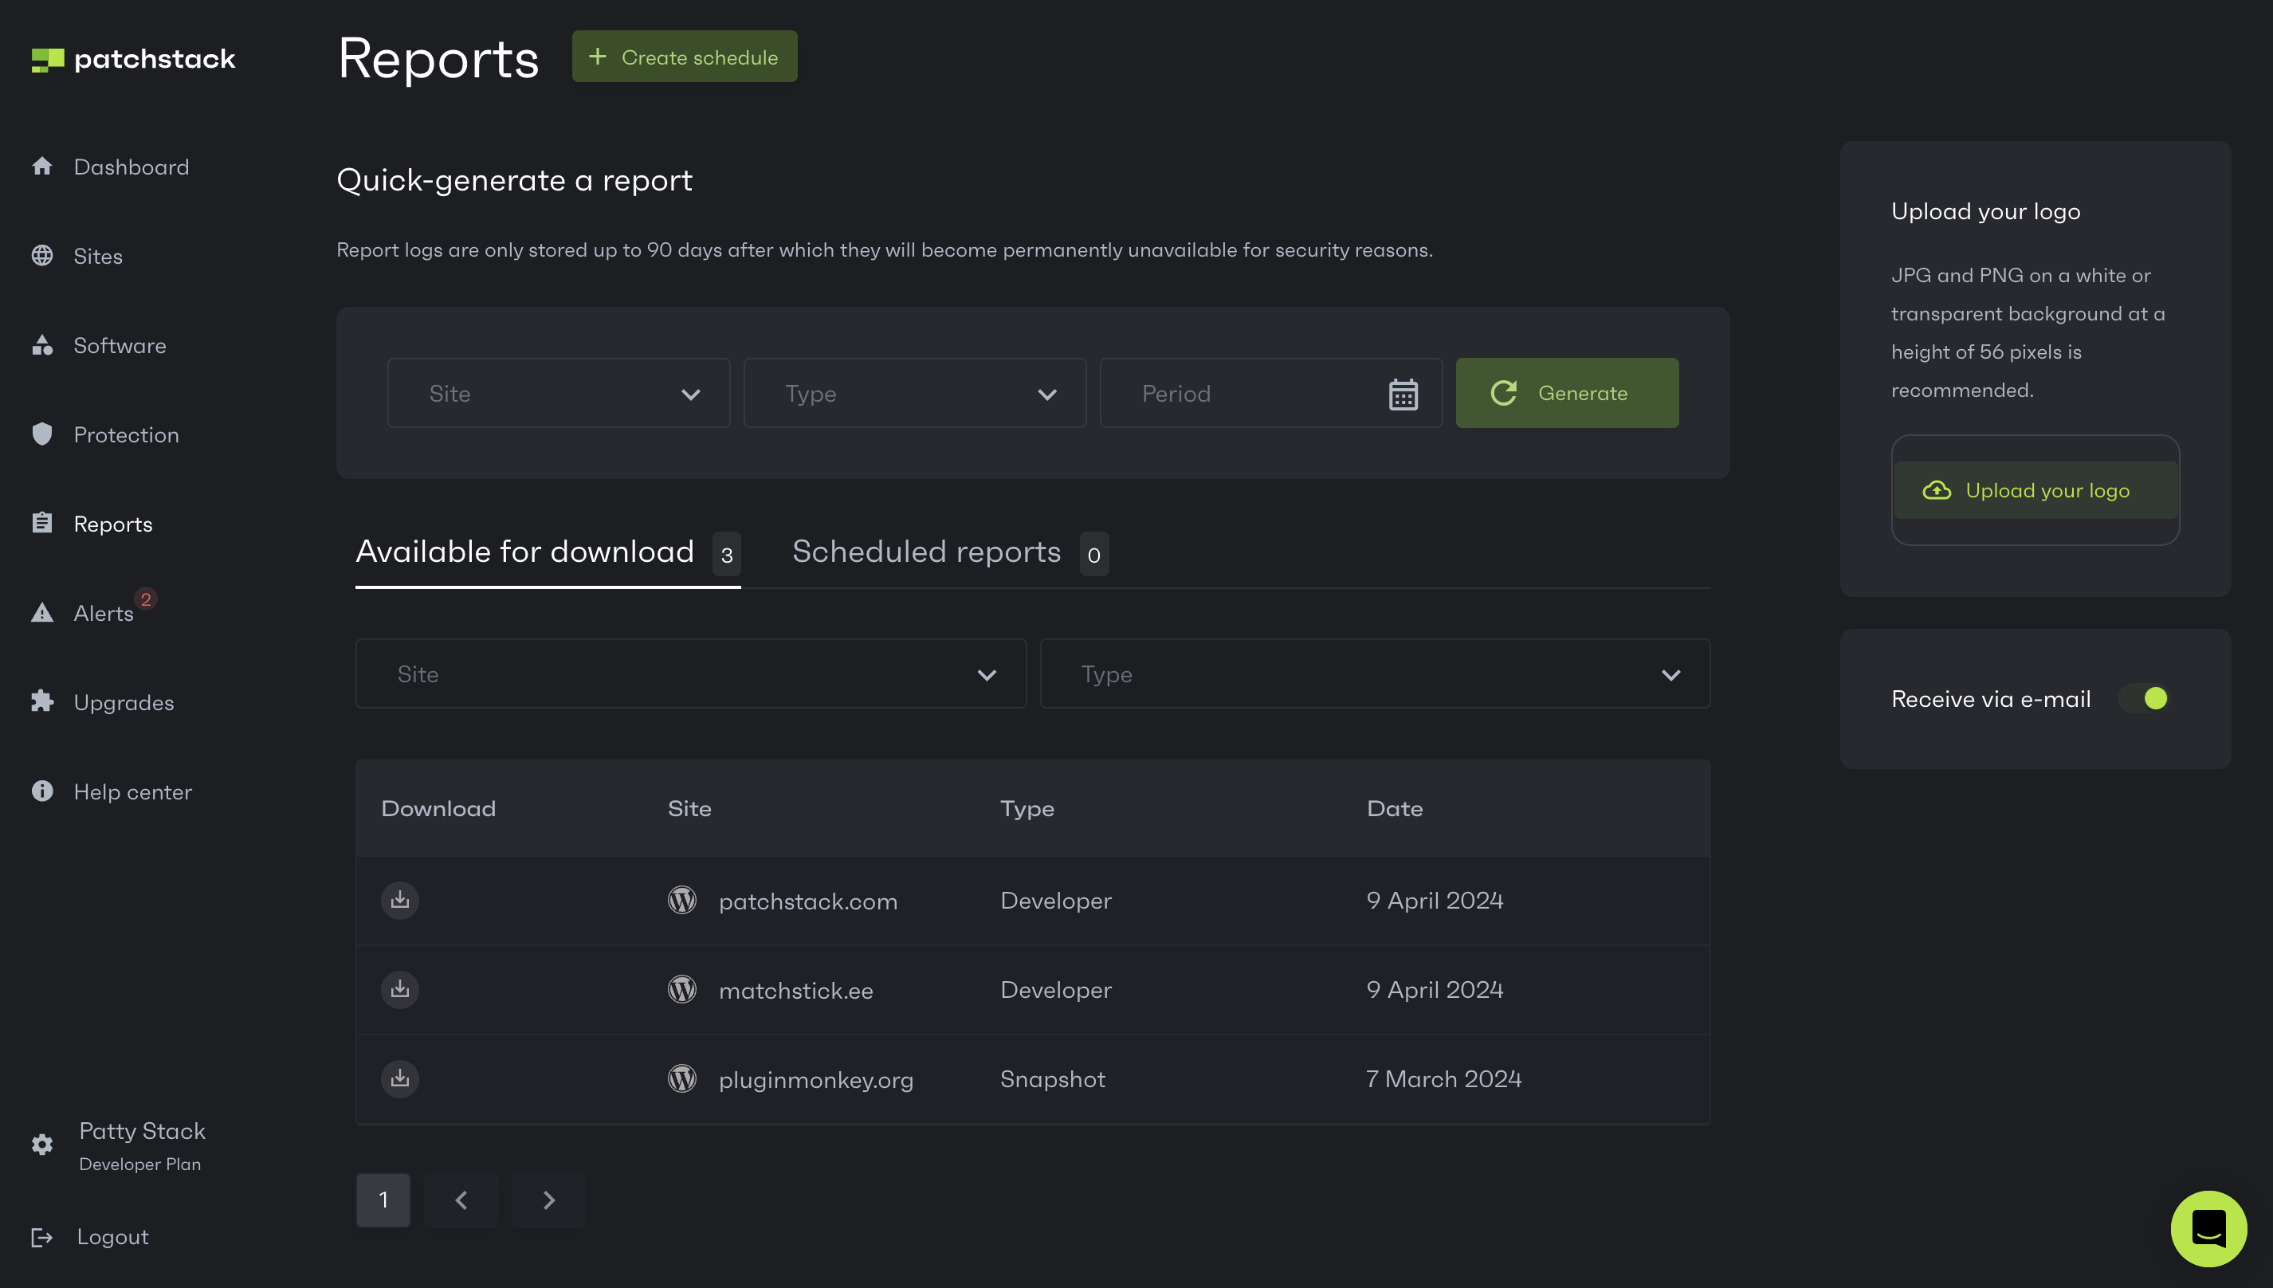Image resolution: width=2273 pixels, height=1288 pixels.
Task: Click the settings gear beside Patty Stack
Action: [41, 1145]
